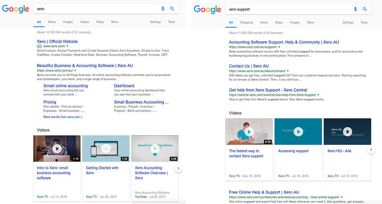Open Smart online accounting sitelink
382x204 pixels.
pyautogui.click(x=66, y=86)
